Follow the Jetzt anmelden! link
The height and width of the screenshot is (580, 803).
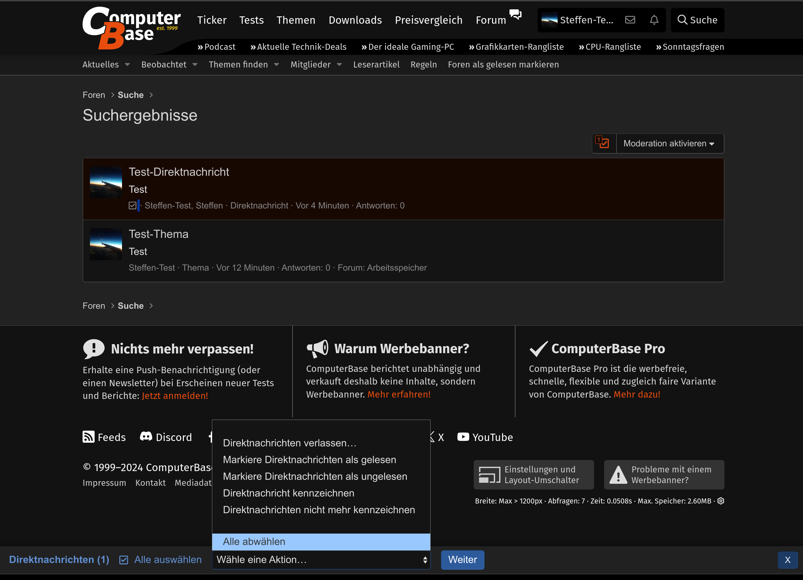pos(175,396)
